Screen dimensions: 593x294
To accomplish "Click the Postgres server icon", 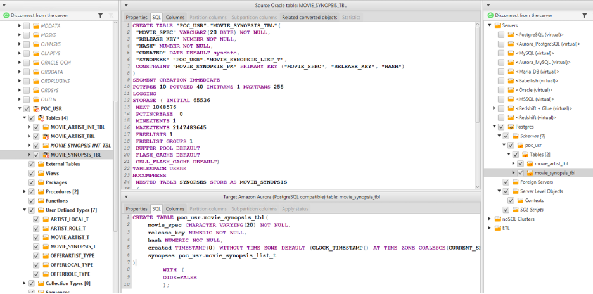I will click(511, 127).
